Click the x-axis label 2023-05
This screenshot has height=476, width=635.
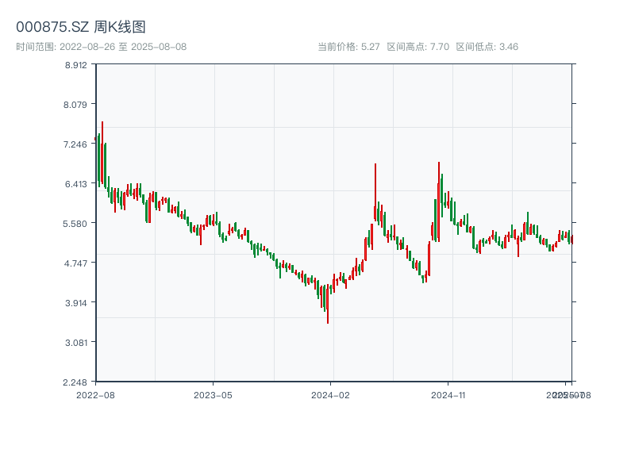pos(213,395)
